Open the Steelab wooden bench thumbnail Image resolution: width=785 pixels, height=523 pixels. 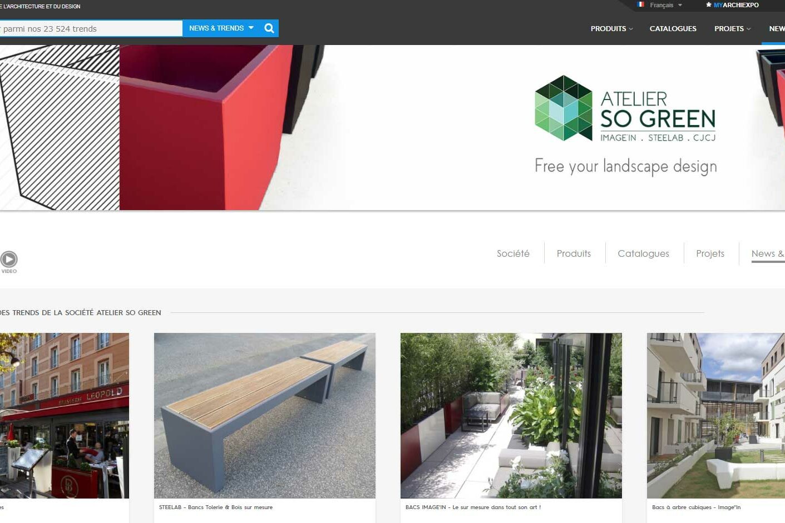[x=265, y=415]
